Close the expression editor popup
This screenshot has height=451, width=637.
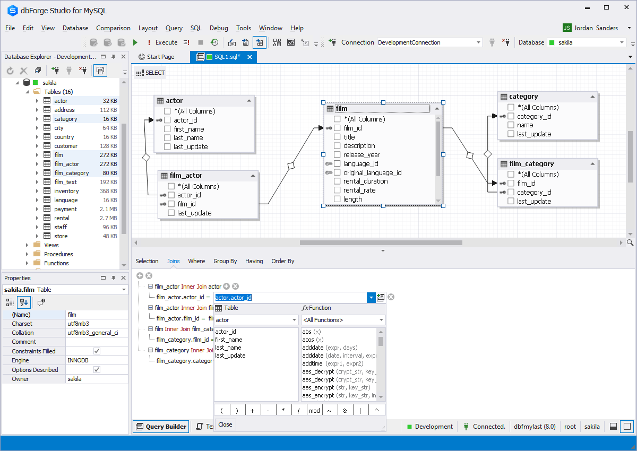[x=225, y=424]
